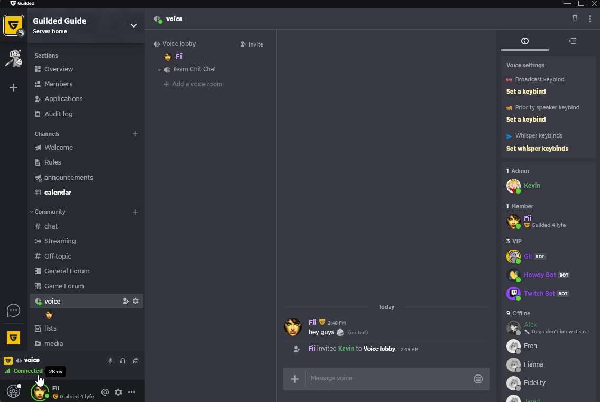This screenshot has width=600, height=402.
Task: Click Add a voice room
Action: (193, 84)
